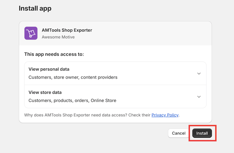The height and width of the screenshot is (153, 234).
Task: Click the Cancel button
Action: (179, 133)
